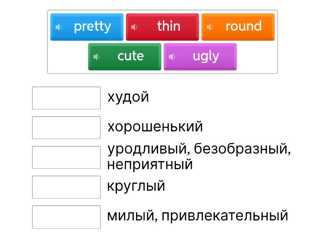Select the orange round word tile

[x=243, y=27]
